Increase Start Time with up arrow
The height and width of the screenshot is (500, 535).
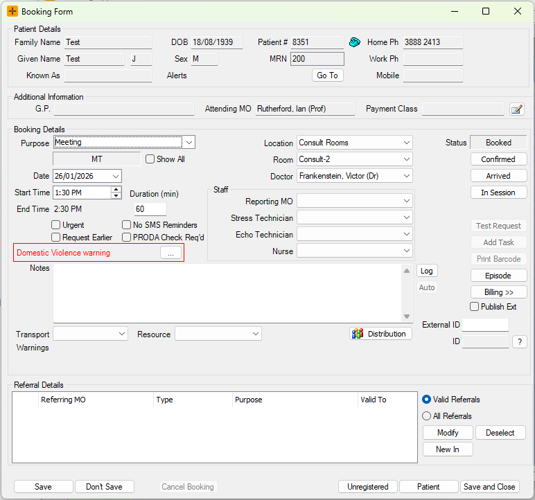click(x=116, y=189)
